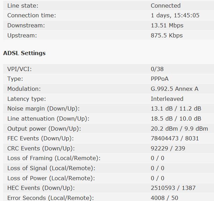Click the Line attenuation dB values
The width and height of the screenshot is (214, 201).
176,119
